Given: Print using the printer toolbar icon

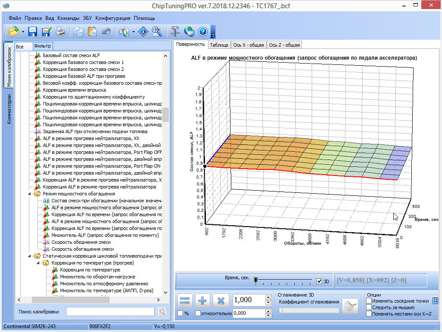Looking at the screenshot, I should tap(60, 31).
